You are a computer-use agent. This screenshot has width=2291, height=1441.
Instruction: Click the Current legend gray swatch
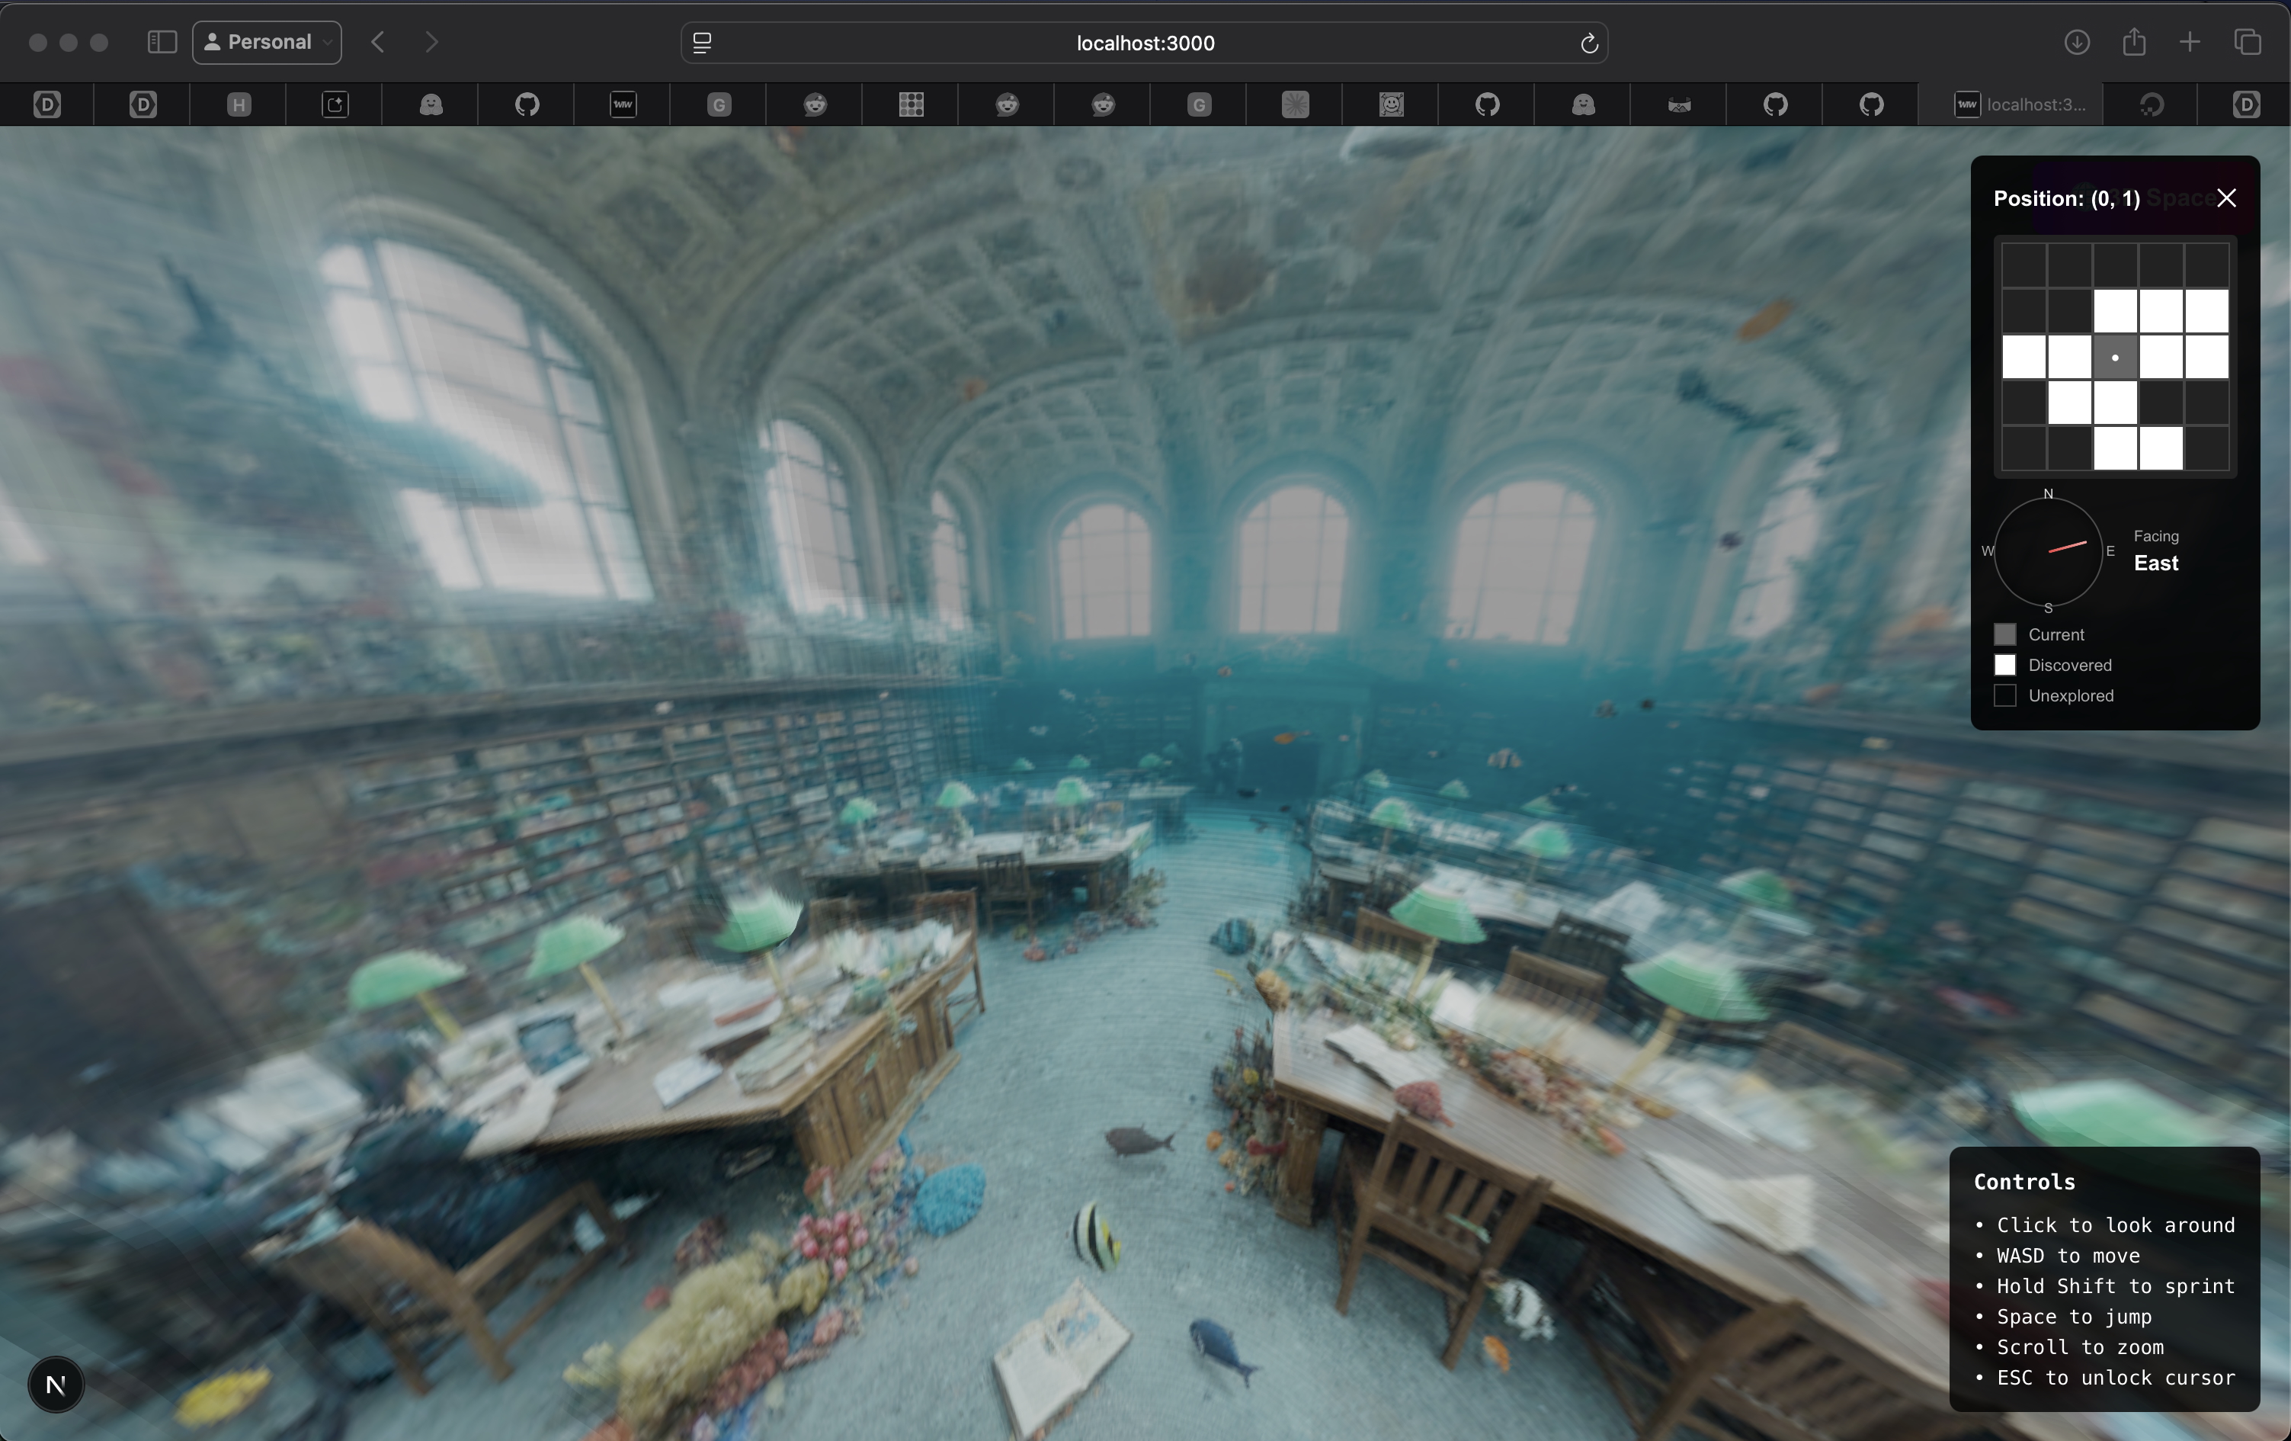click(2004, 635)
